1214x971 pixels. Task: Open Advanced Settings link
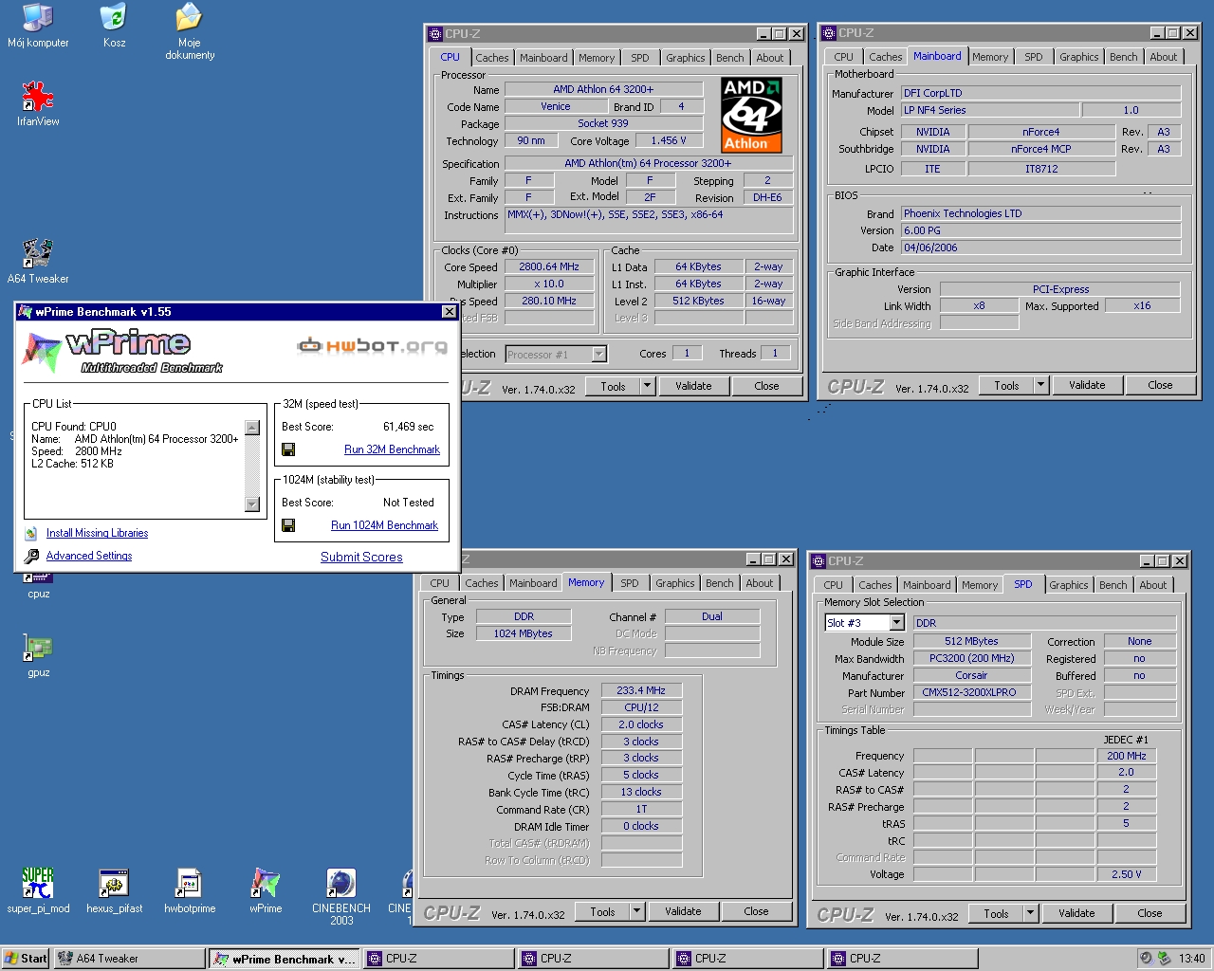pyautogui.click(x=89, y=556)
